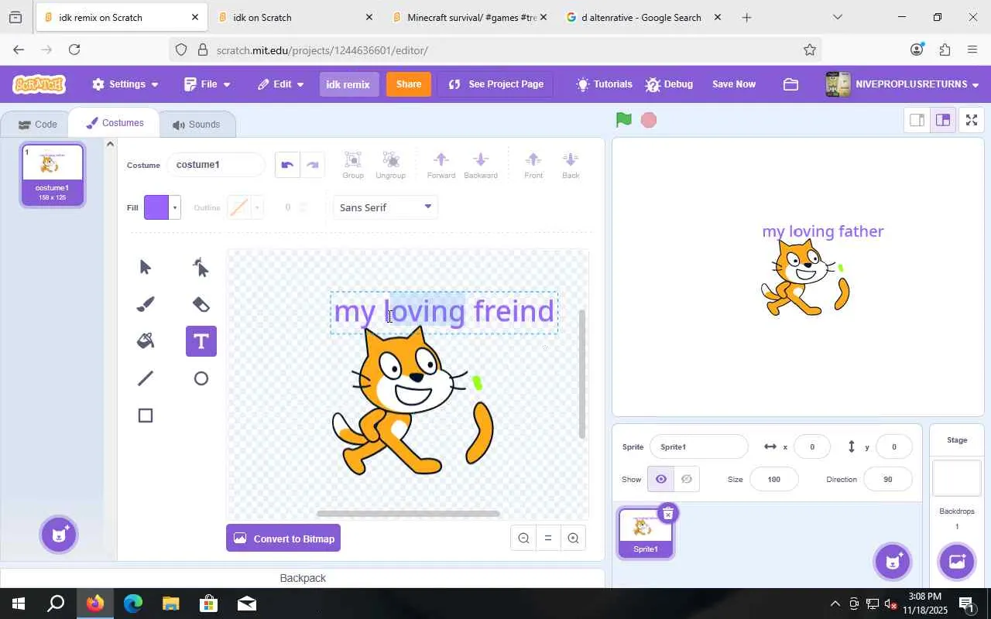
Task: Zoom out in the paint editor
Action: tap(524, 539)
